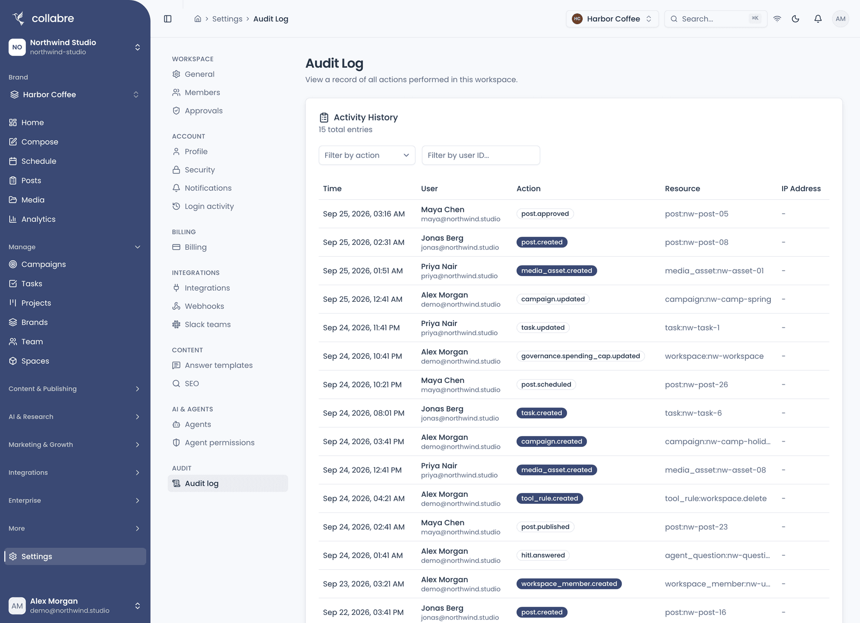Switch to dark mode moon icon

tap(795, 19)
